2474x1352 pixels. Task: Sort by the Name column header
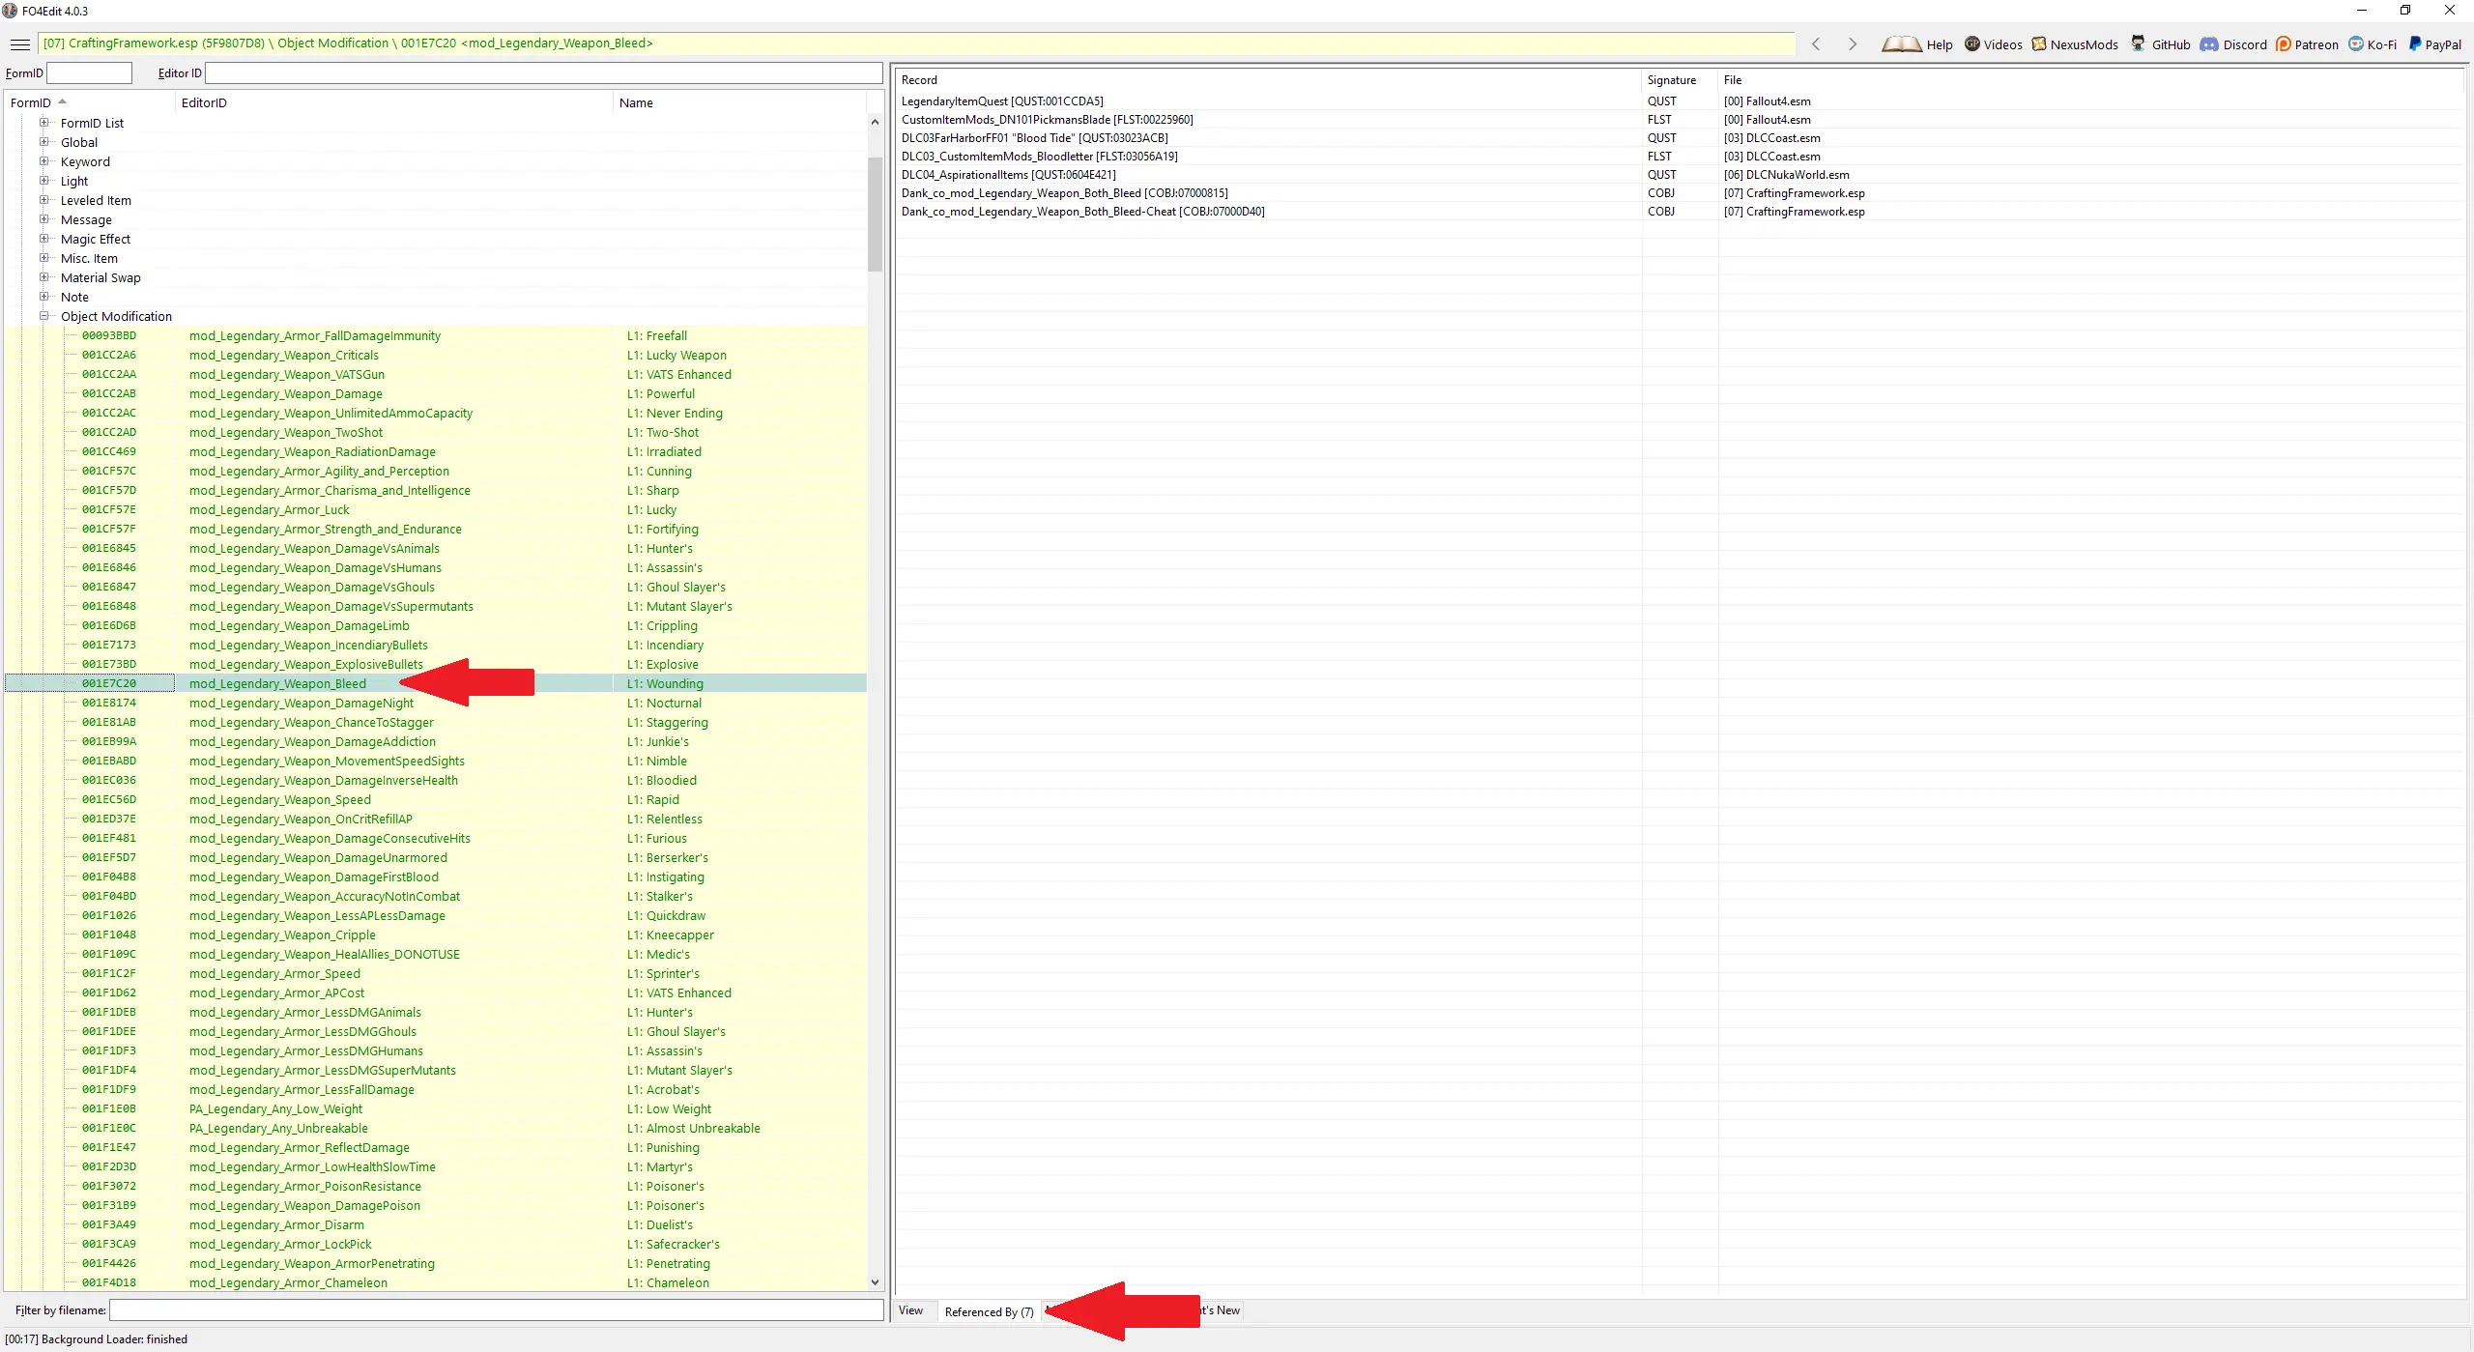(x=739, y=102)
